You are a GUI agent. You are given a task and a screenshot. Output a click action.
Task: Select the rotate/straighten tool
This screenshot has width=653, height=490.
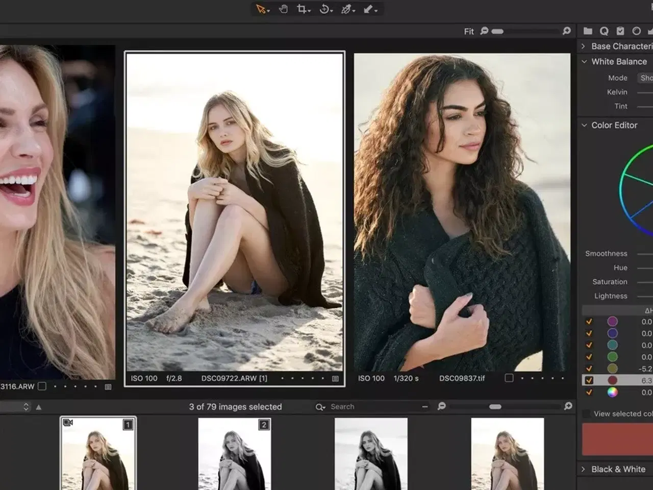pos(325,9)
